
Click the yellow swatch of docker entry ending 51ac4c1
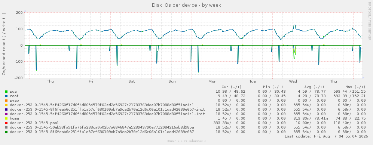click(6, 105)
